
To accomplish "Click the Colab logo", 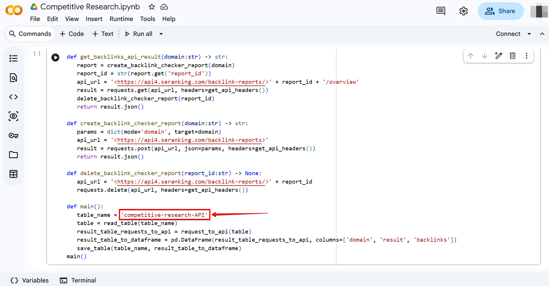I will pos(14,11).
